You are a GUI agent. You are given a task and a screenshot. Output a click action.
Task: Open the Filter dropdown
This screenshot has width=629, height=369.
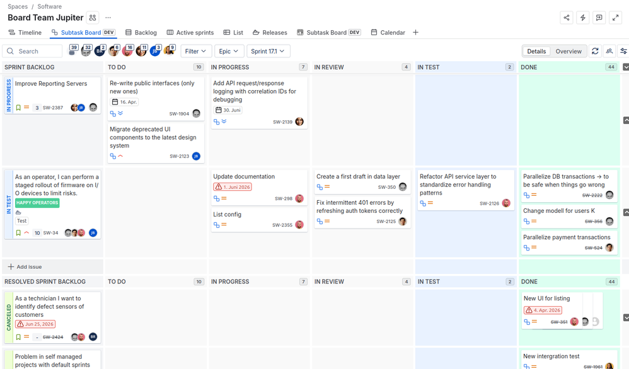(x=196, y=51)
